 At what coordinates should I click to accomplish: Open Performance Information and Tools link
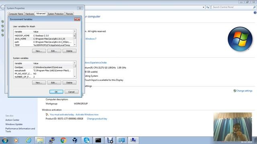pos(20,130)
